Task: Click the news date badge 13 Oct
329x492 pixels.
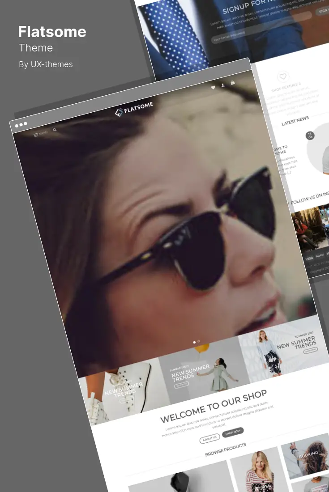Action: tap(310, 136)
